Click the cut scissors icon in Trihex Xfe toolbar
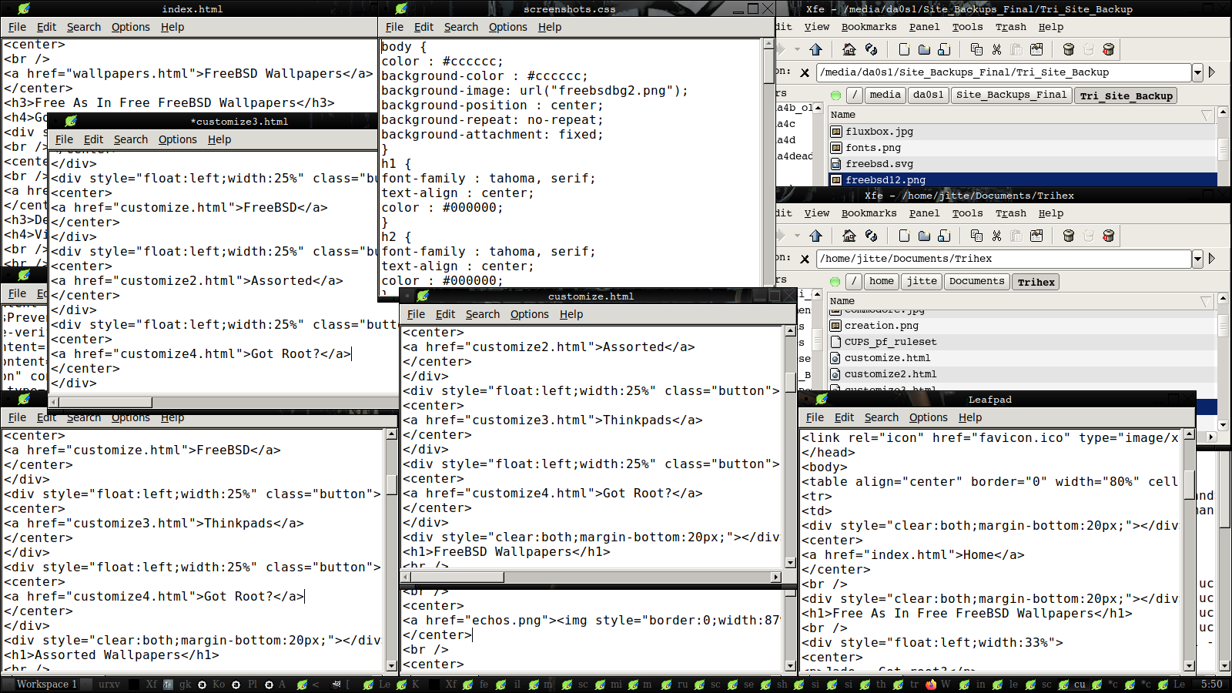1232x693 pixels. (x=996, y=236)
